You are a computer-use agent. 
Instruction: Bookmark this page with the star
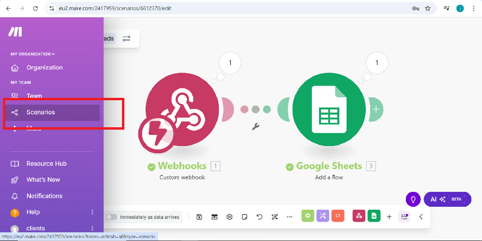pos(428,8)
